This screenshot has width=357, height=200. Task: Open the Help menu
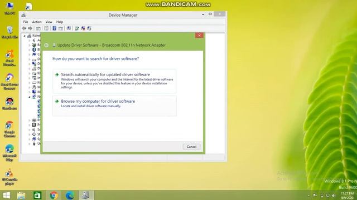[x=60, y=22]
